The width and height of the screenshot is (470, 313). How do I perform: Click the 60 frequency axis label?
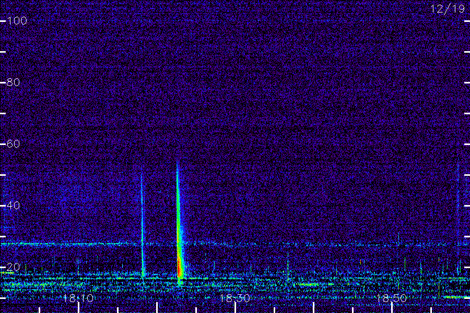coord(13,144)
